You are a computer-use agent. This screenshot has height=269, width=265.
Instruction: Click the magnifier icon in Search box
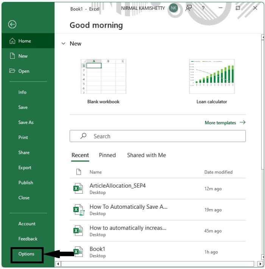pyautogui.click(x=84, y=136)
